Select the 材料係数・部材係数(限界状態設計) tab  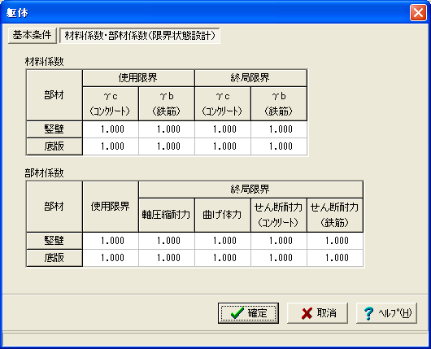tap(140, 36)
